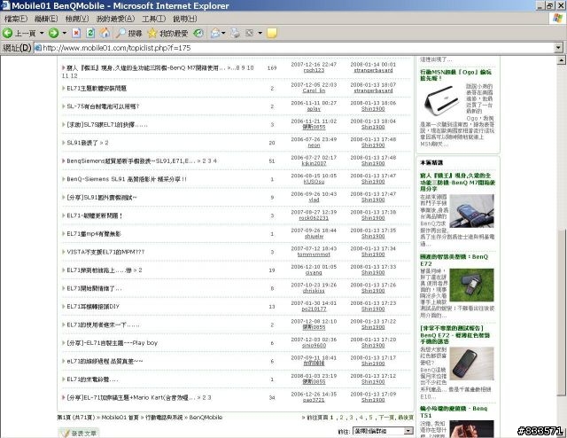
Task: Open sidebar article 'BenQ E72' green heading
Action: tap(454, 260)
